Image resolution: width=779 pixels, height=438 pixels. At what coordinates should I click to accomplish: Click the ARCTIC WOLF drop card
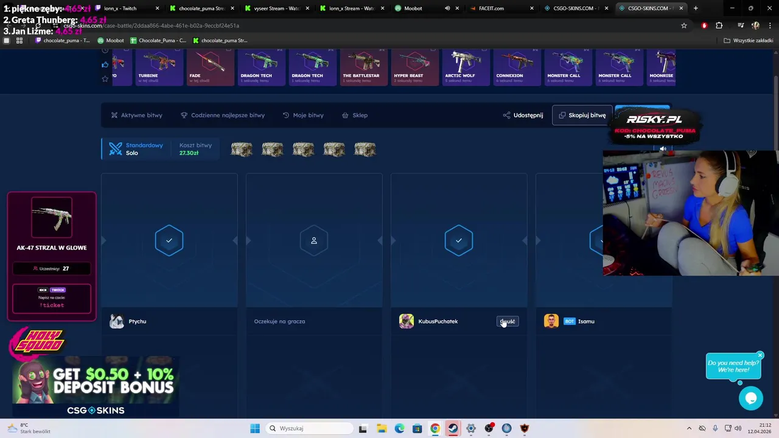pos(466,68)
